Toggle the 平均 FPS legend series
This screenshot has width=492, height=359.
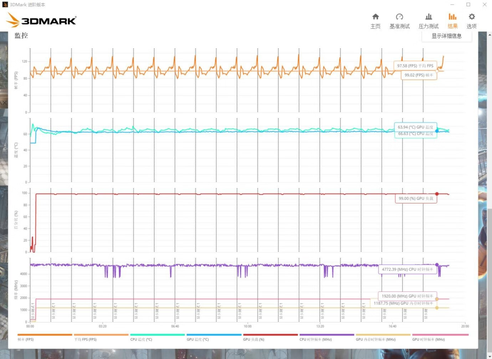coord(101,337)
